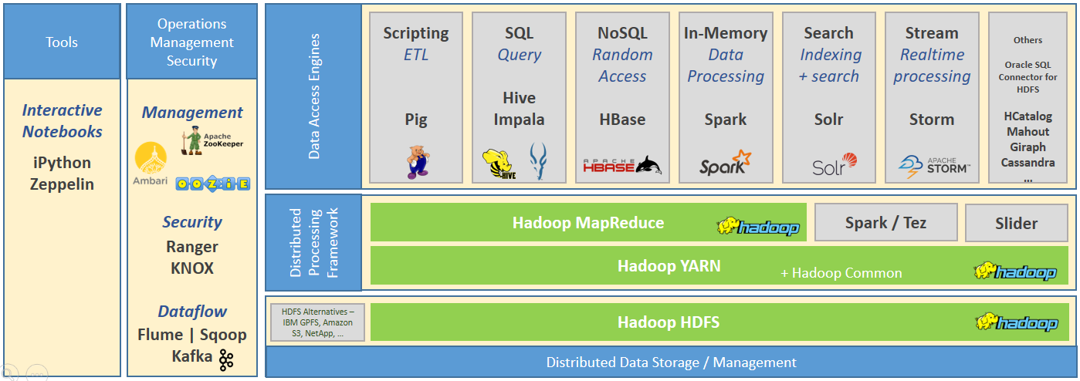Select the Tools header
This screenshot has width=1080, height=381.
click(x=62, y=42)
